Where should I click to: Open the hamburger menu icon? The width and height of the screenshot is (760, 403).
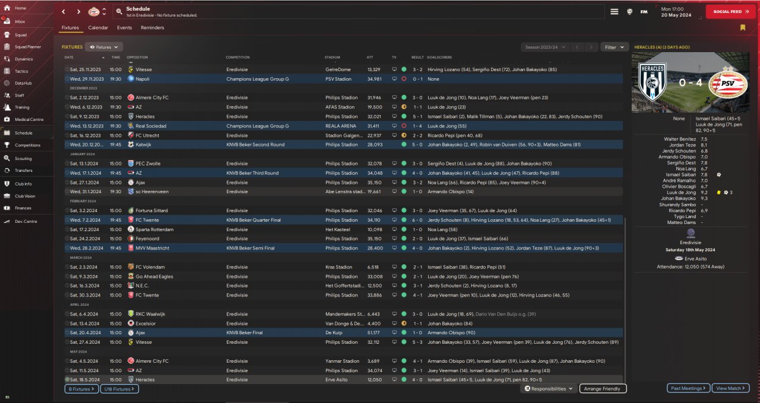click(615, 12)
